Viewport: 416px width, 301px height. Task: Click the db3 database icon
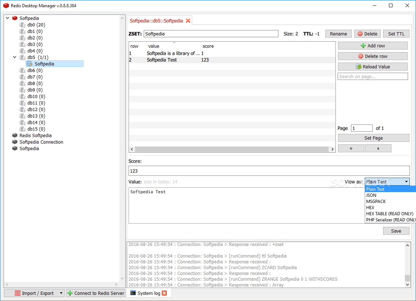tap(22, 44)
